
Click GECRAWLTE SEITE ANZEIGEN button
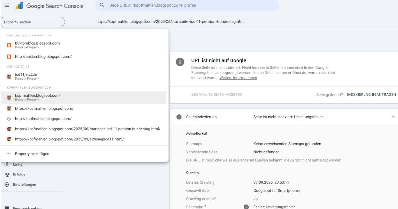click(217, 95)
